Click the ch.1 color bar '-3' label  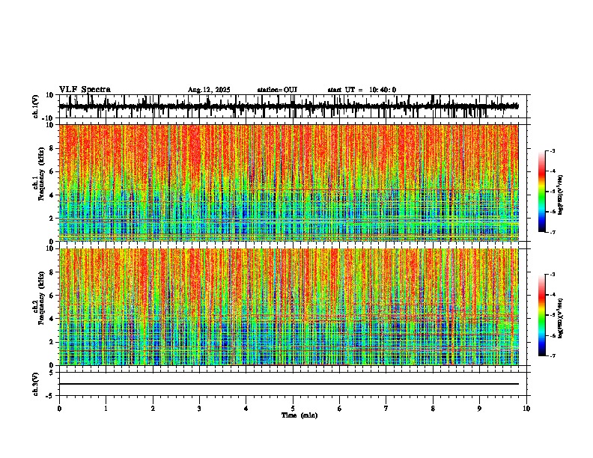pos(552,150)
